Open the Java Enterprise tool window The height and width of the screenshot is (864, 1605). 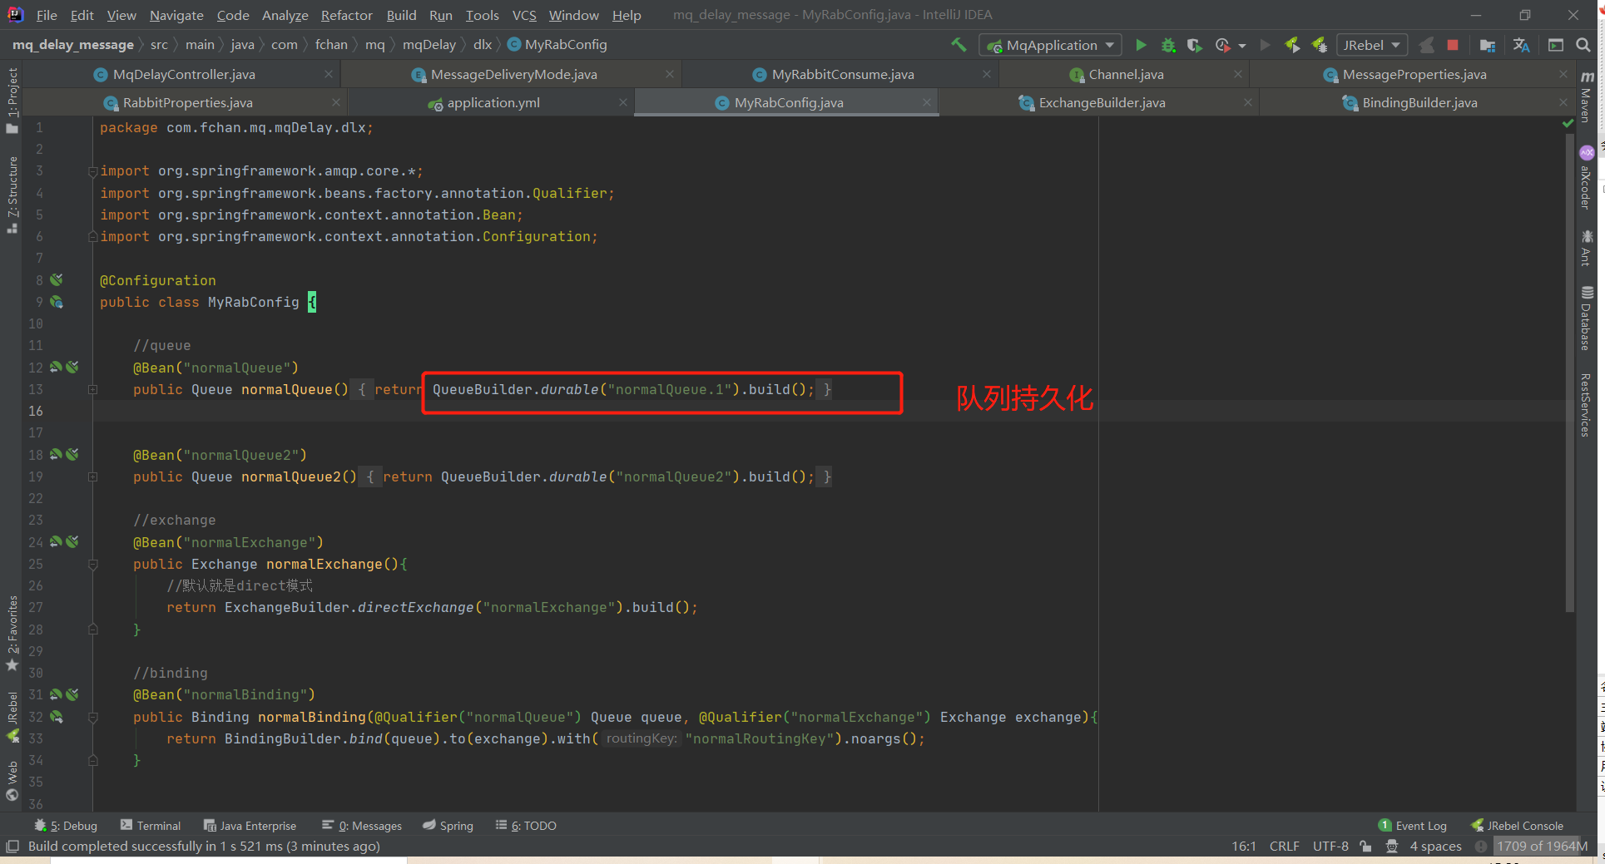coord(250,825)
